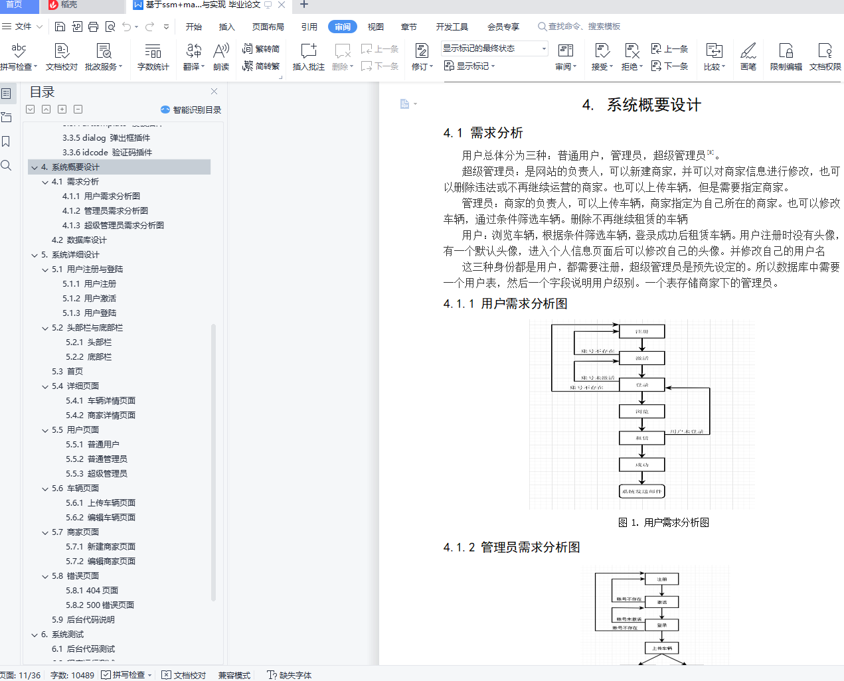The image size is (844, 681).
Task: Collapse the '5.1 用户注册与登陆' node
Action: coord(44,269)
